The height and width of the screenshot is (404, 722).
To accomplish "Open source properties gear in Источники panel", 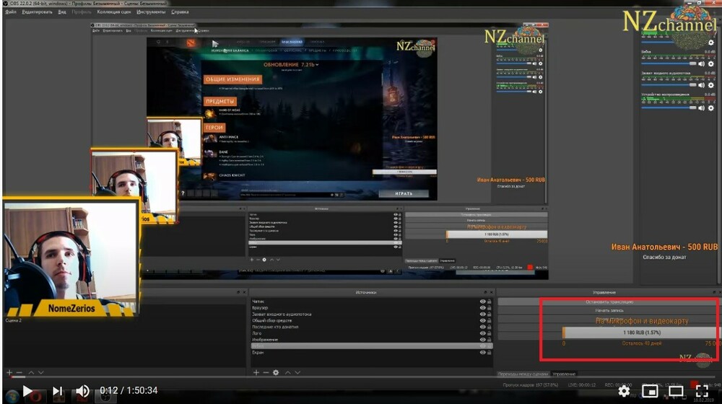I will pyautogui.click(x=276, y=373).
